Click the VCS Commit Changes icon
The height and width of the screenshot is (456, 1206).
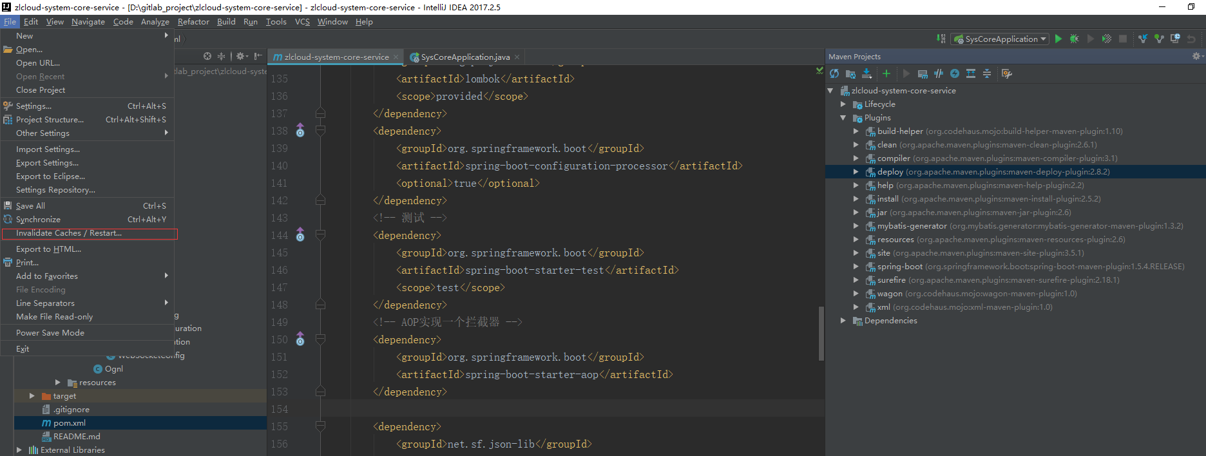[x=1159, y=39]
